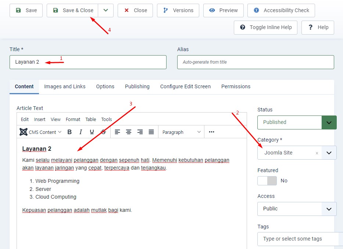Open the Publishing tab

[137, 86]
